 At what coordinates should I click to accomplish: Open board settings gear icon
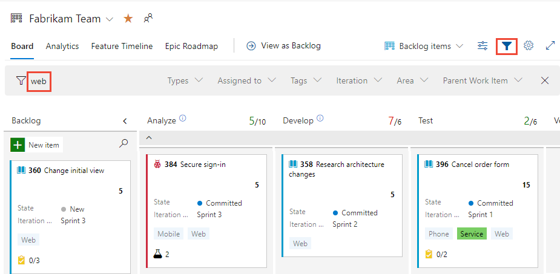(529, 46)
